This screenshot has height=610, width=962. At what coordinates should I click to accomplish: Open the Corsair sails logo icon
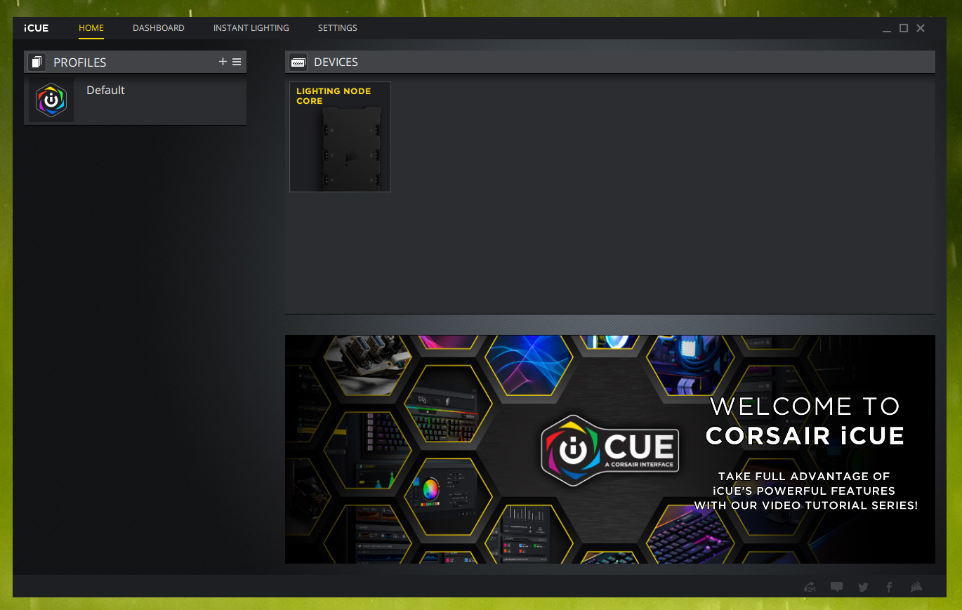pyautogui.click(x=916, y=587)
